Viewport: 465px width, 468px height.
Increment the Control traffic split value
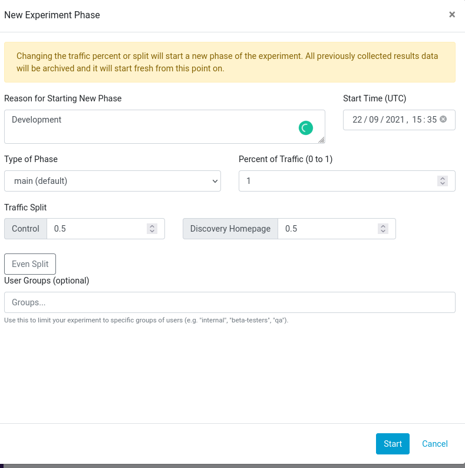pyautogui.click(x=152, y=226)
